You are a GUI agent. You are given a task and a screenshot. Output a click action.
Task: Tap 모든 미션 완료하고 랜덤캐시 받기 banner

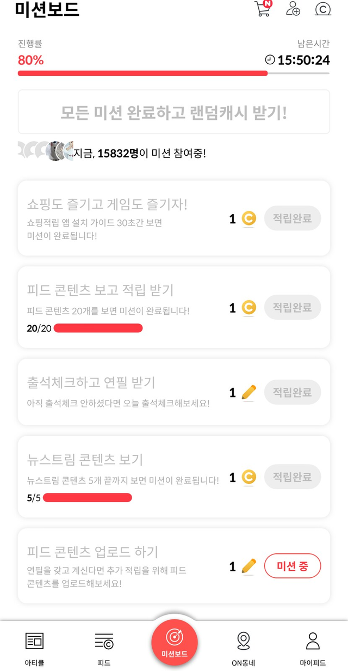click(x=174, y=112)
